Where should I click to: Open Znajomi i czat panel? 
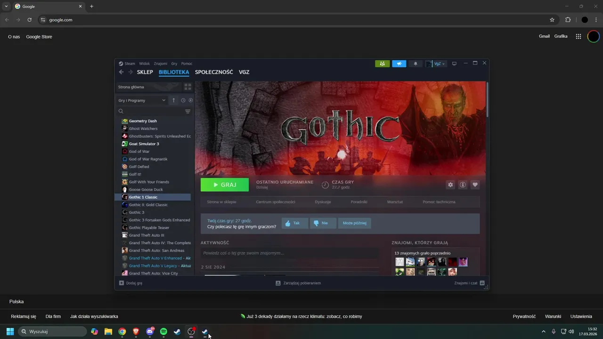click(x=470, y=283)
